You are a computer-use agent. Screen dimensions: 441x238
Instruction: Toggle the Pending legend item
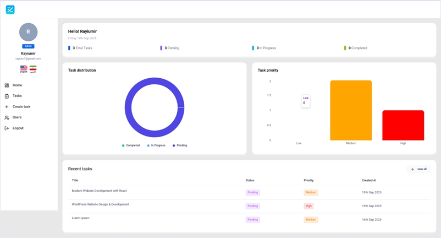(180, 145)
